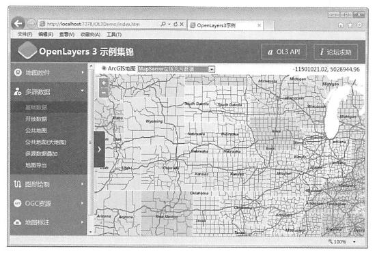This screenshot has height=255, width=377.
Task: Click the refresh icon in address bar
Action: 176,24
